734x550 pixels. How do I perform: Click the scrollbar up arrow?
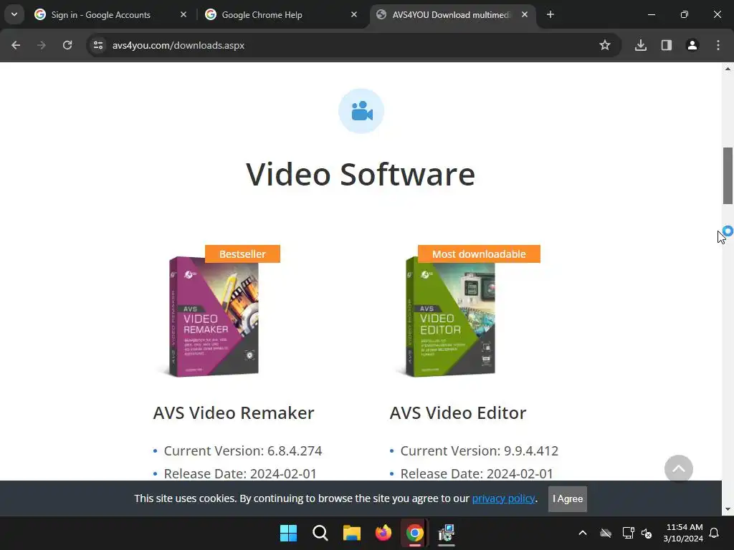coord(728,69)
